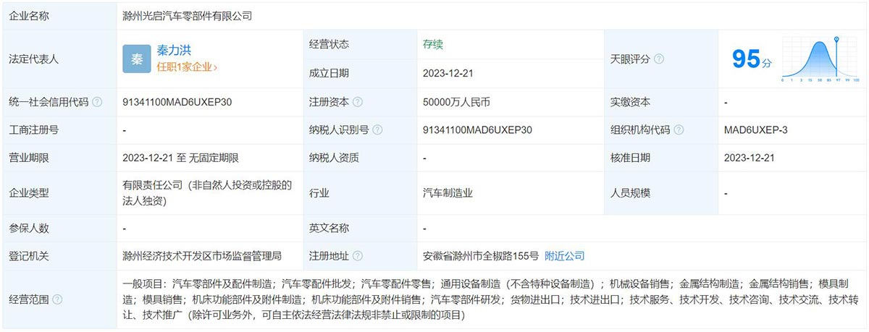Click the 英文名称 label
The height and width of the screenshot is (332, 869).
click(329, 228)
